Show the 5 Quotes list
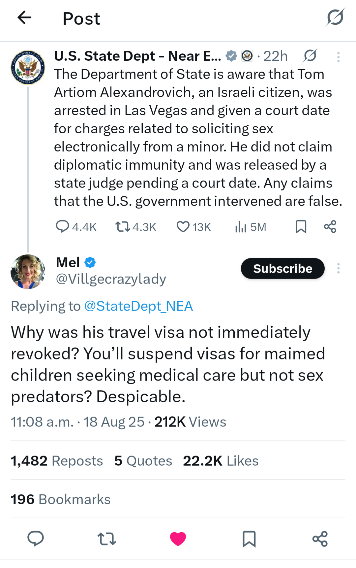The height and width of the screenshot is (568, 356). [143, 461]
